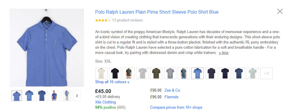Expand the +4 more colours box

click(x=267, y=73)
